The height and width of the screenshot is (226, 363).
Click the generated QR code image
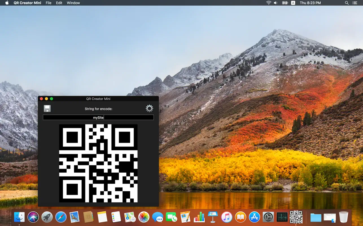pyautogui.click(x=98, y=163)
